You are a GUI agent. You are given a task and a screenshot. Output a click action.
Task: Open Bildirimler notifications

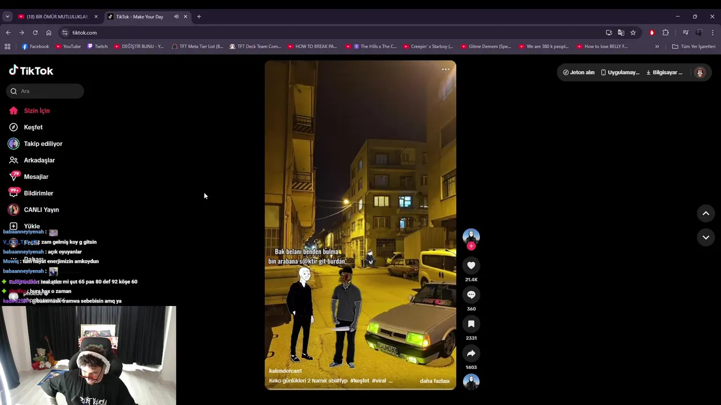38,193
